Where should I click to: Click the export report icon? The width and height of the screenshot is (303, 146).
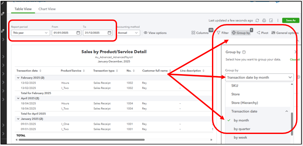pos(271,20)
